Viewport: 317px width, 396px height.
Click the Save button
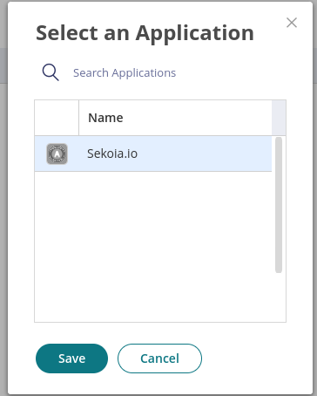pyautogui.click(x=71, y=358)
